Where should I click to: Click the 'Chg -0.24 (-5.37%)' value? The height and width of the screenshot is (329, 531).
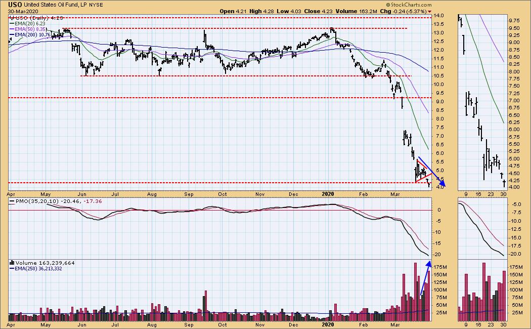coord(403,11)
